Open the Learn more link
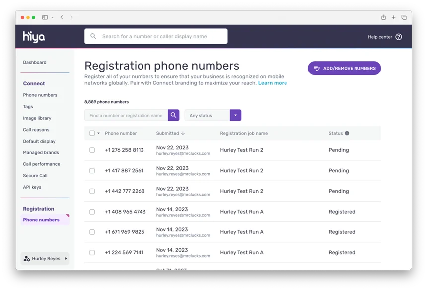Image resolution: width=427 pixels, height=290 pixels. [x=272, y=83]
